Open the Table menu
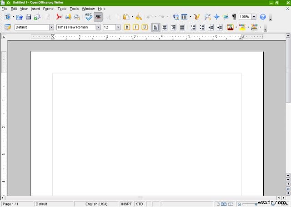The width and height of the screenshot is (291, 207). [62, 9]
